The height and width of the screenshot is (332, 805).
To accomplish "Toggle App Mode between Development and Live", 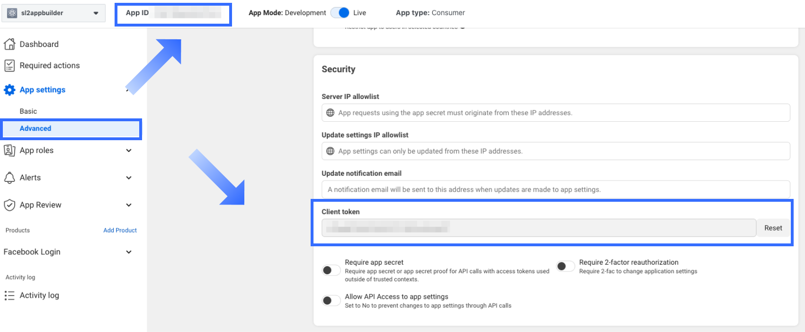I will (x=340, y=13).
